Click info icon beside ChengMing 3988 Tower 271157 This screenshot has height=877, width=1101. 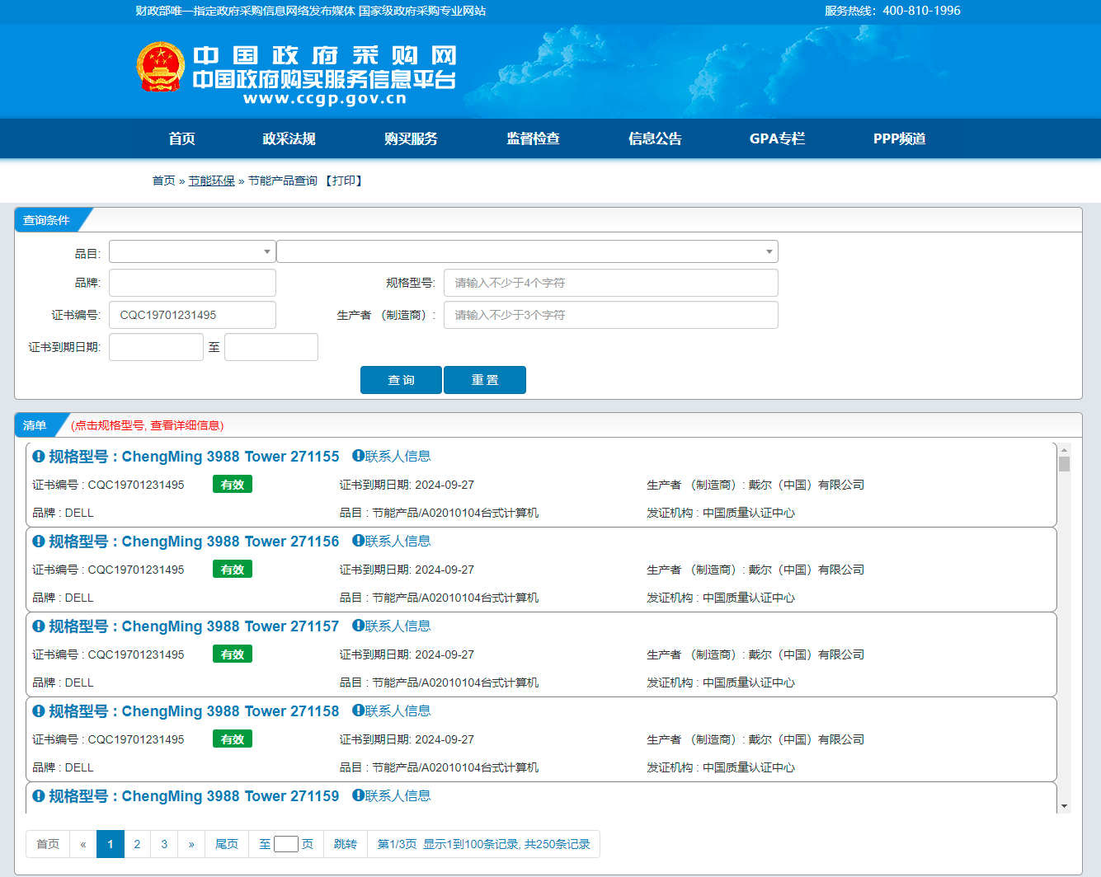(x=38, y=626)
